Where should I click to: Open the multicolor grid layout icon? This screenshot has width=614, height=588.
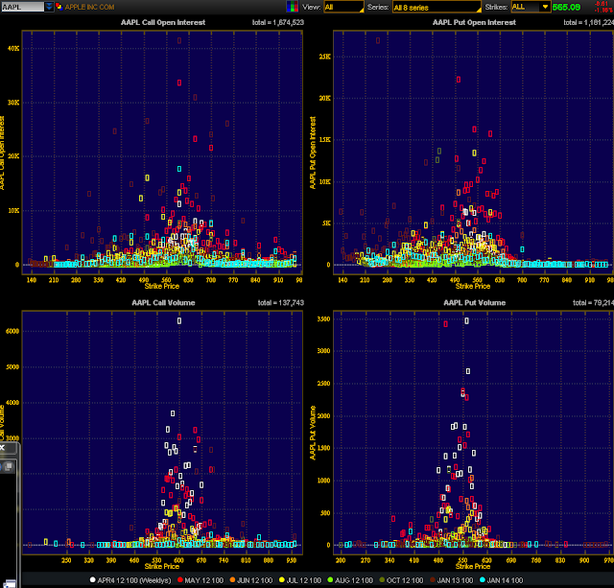292,7
